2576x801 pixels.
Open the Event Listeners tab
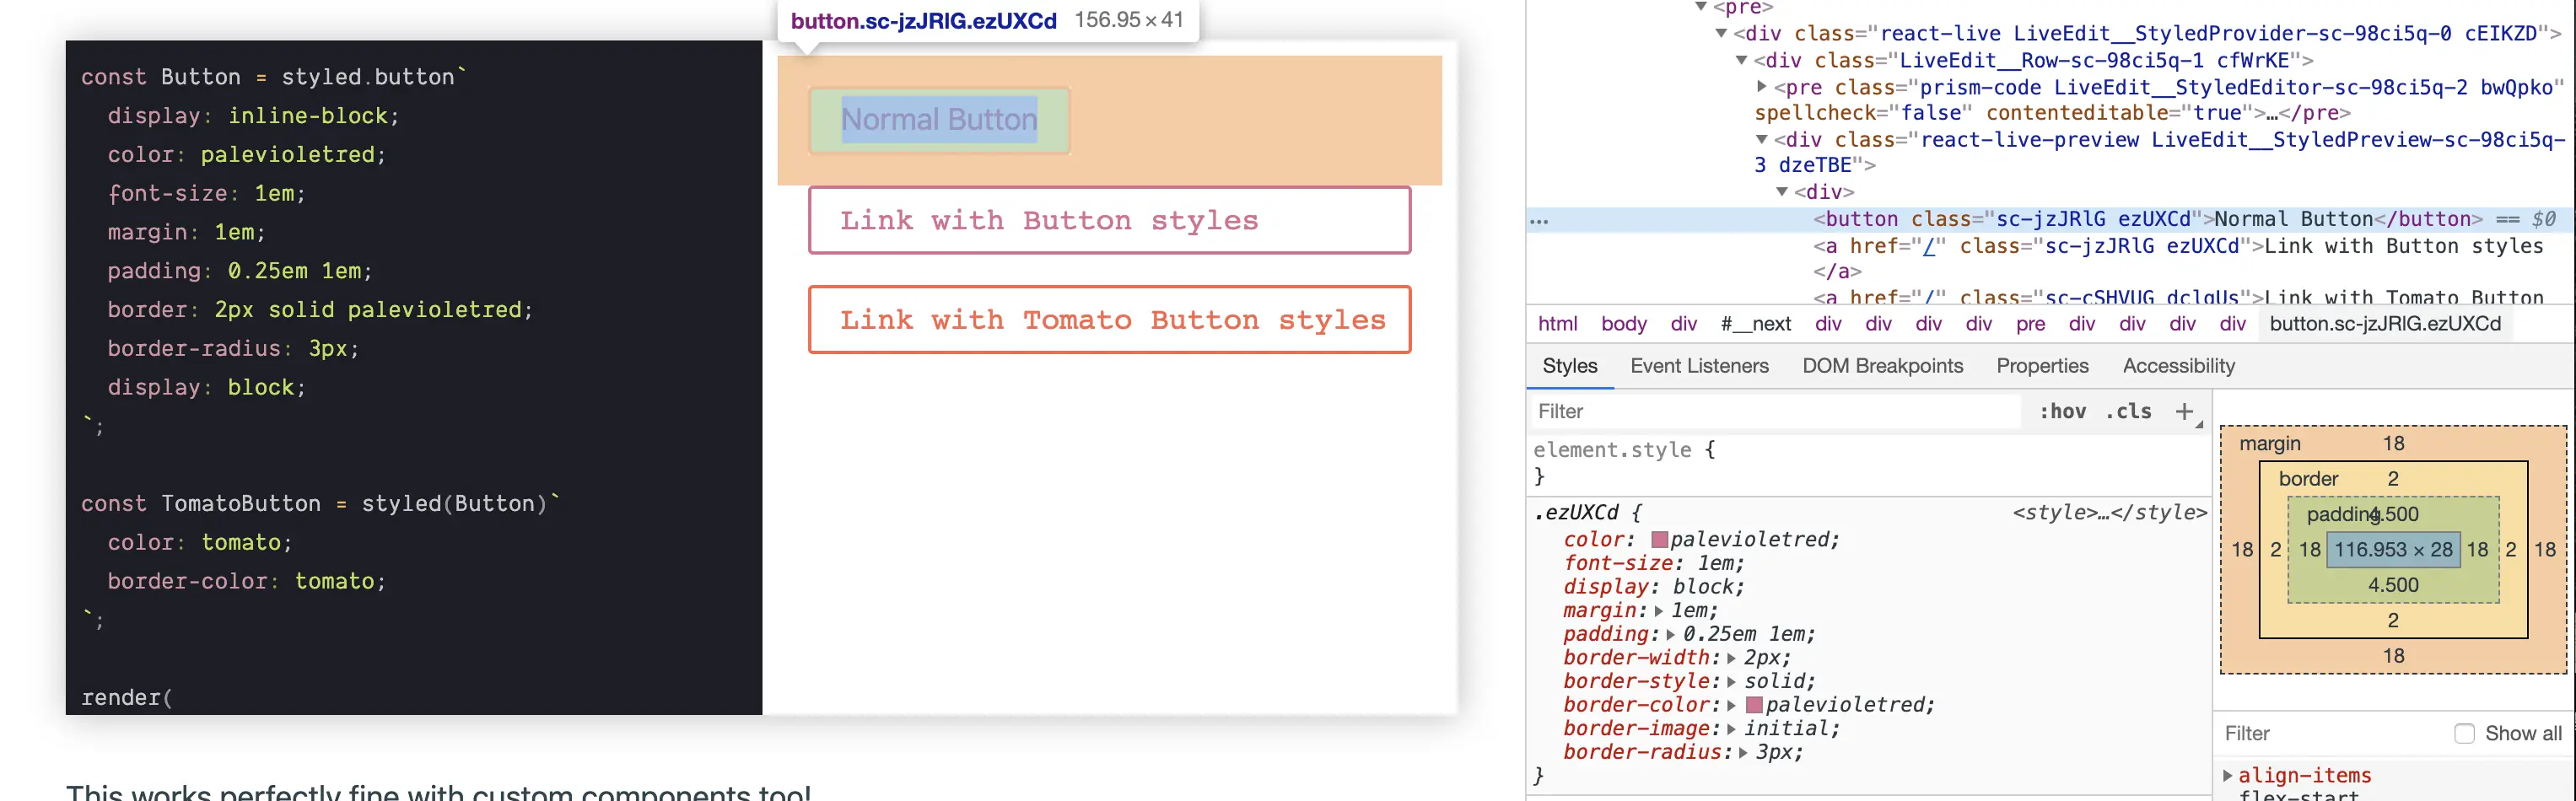point(1699,366)
